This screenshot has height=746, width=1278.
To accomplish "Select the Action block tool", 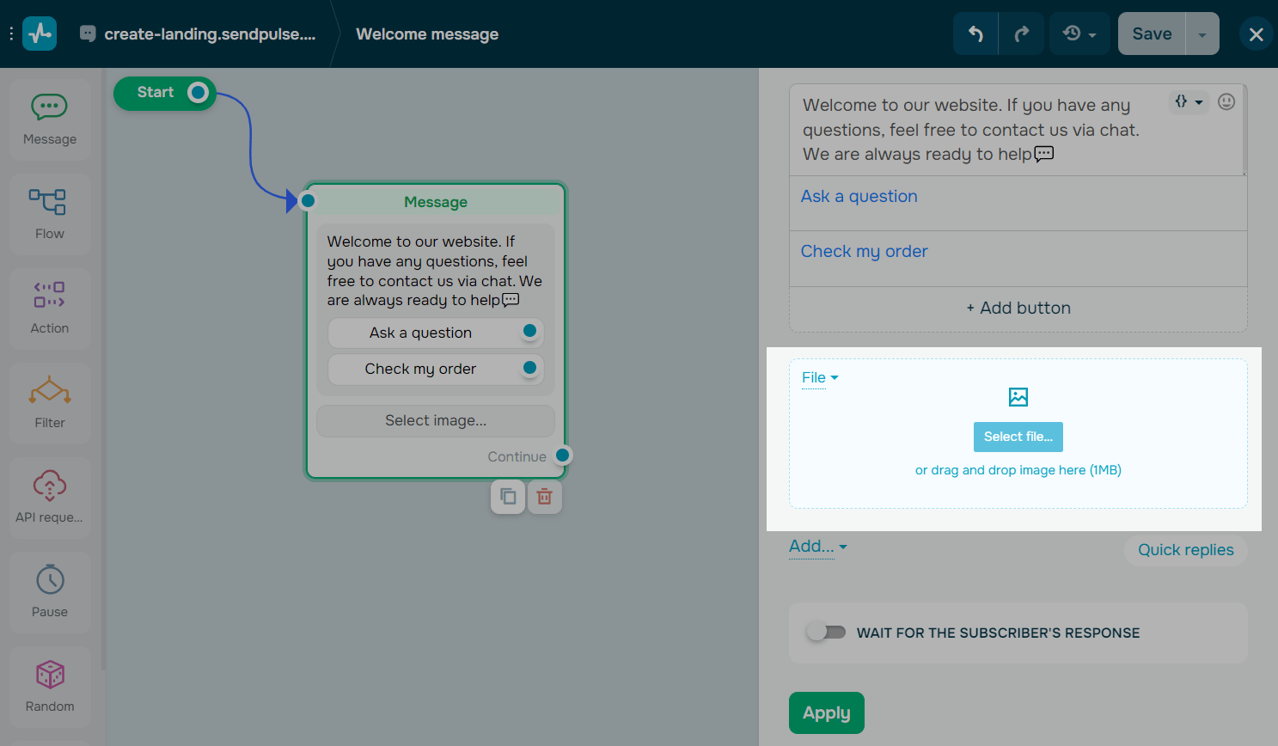I will coord(49,308).
